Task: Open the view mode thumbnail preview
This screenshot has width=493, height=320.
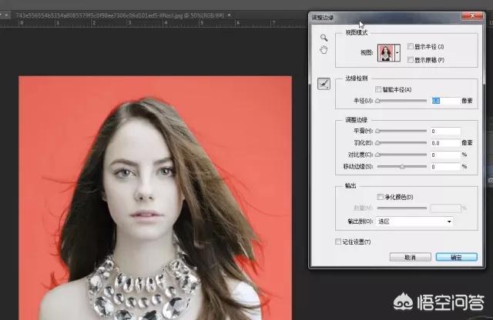Action: [x=386, y=53]
